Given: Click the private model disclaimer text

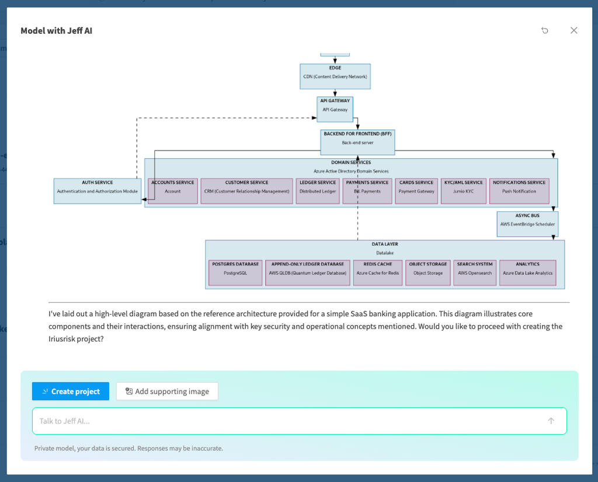Looking at the screenshot, I should 128,448.
